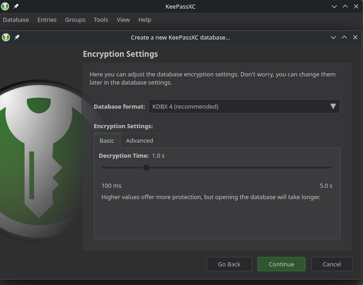Click the Continue button

pyautogui.click(x=281, y=264)
